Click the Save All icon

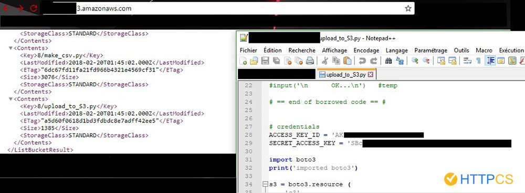(276, 61)
